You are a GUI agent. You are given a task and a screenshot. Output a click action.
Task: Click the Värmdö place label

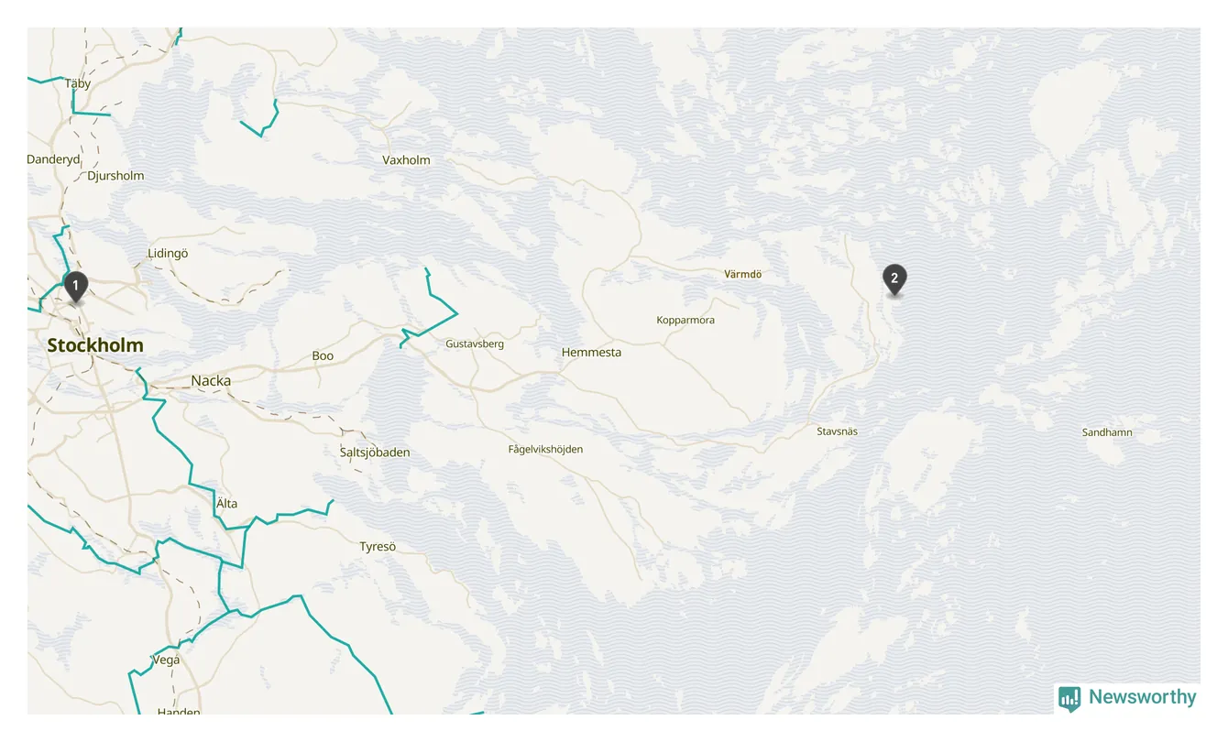(x=743, y=274)
